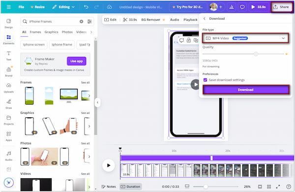The image size is (295, 192).
Task: Open the search filters icon
Action: pos(89,22)
